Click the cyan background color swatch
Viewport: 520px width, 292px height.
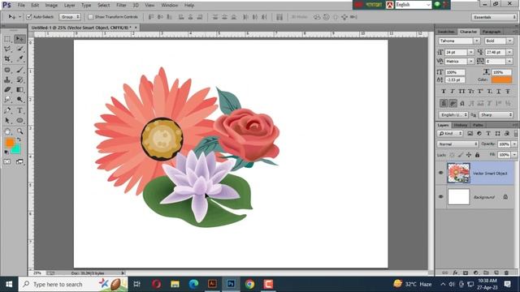pos(16,149)
